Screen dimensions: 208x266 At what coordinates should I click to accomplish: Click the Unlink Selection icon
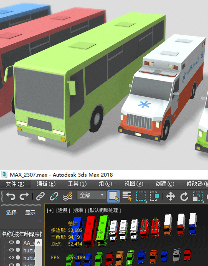pyautogui.click(x=54, y=196)
